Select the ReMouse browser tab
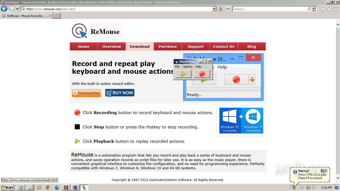 pos(26,16)
